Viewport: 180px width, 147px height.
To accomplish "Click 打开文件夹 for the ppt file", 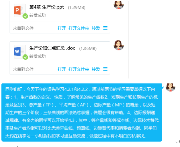I will 79,28.
